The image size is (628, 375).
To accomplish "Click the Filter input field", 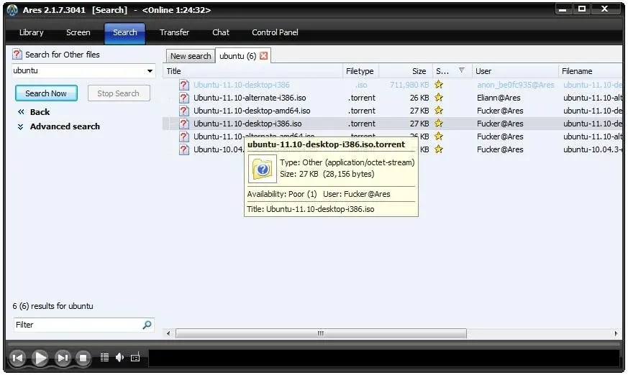I will [x=78, y=325].
